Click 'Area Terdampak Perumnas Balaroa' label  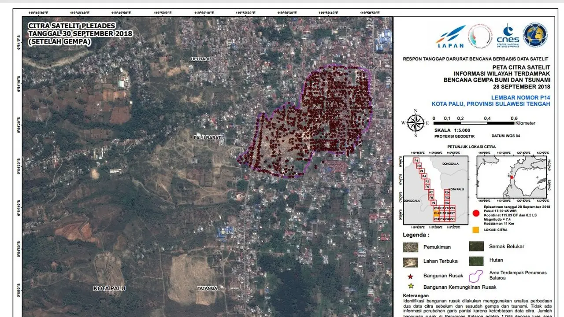click(x=518, y=276)
